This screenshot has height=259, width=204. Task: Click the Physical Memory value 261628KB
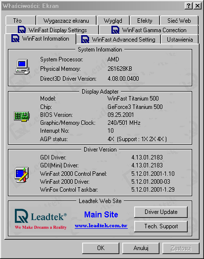point(120,69)
